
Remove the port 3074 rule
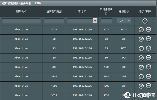point(149,29)
